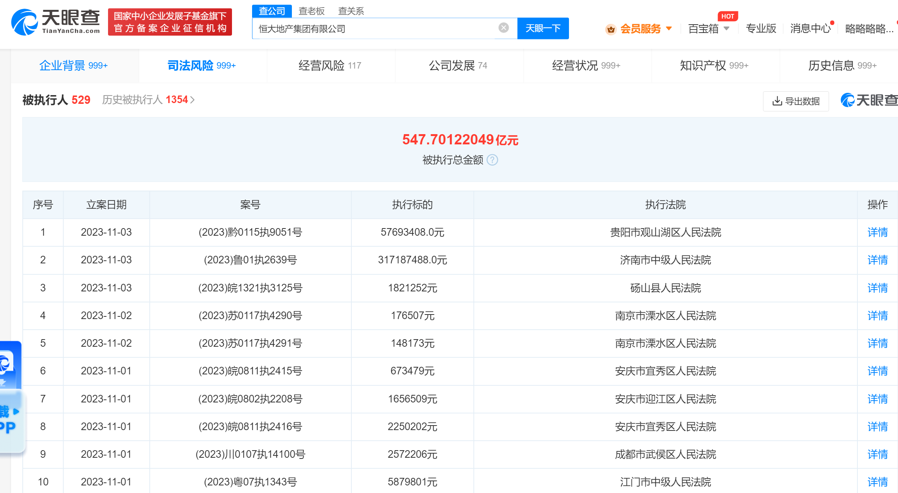Image resolution: width=898 pixels, height=493 pixels.
Task: Click case number (2023)粤07执1343号
Action: [250, 482]
